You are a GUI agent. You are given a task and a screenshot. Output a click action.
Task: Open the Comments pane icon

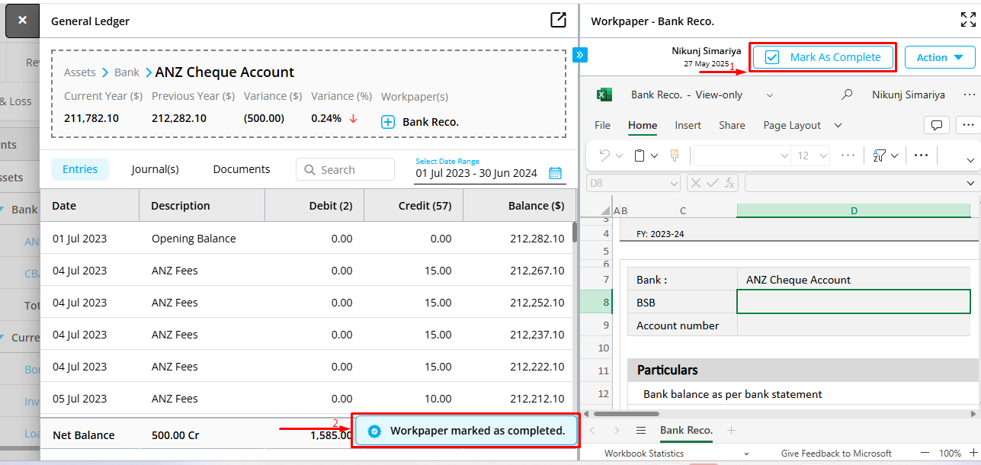coord(937,125)
